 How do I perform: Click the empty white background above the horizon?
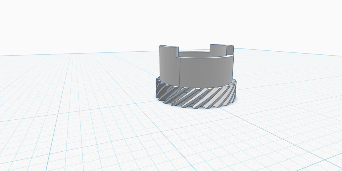pos(171,23)
